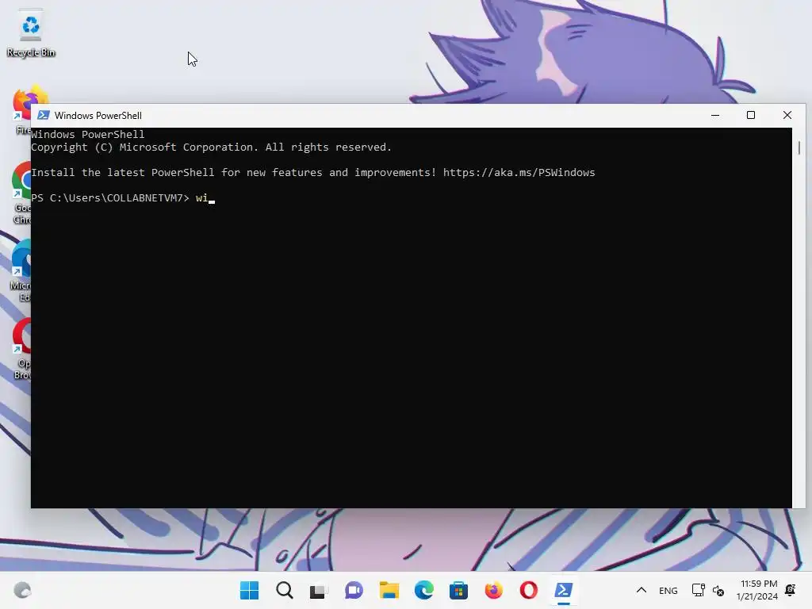
Task: Select the PowerShell taskbar icon
Action: [x=564, y=590]
